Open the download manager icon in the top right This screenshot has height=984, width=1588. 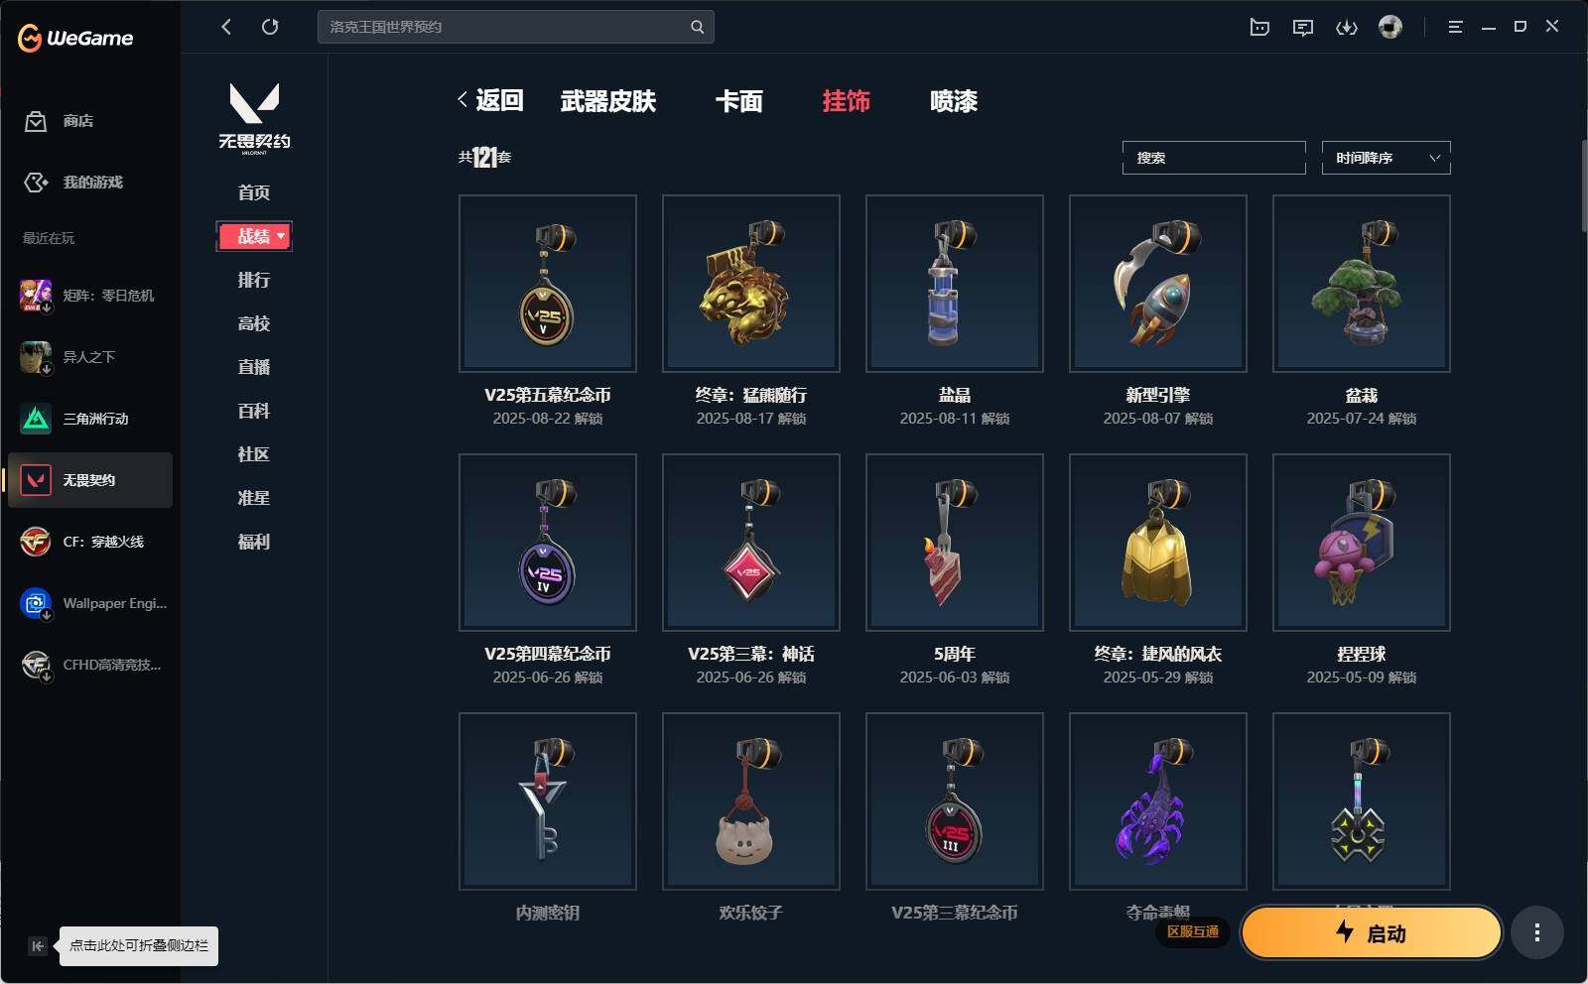(1347, 27)
